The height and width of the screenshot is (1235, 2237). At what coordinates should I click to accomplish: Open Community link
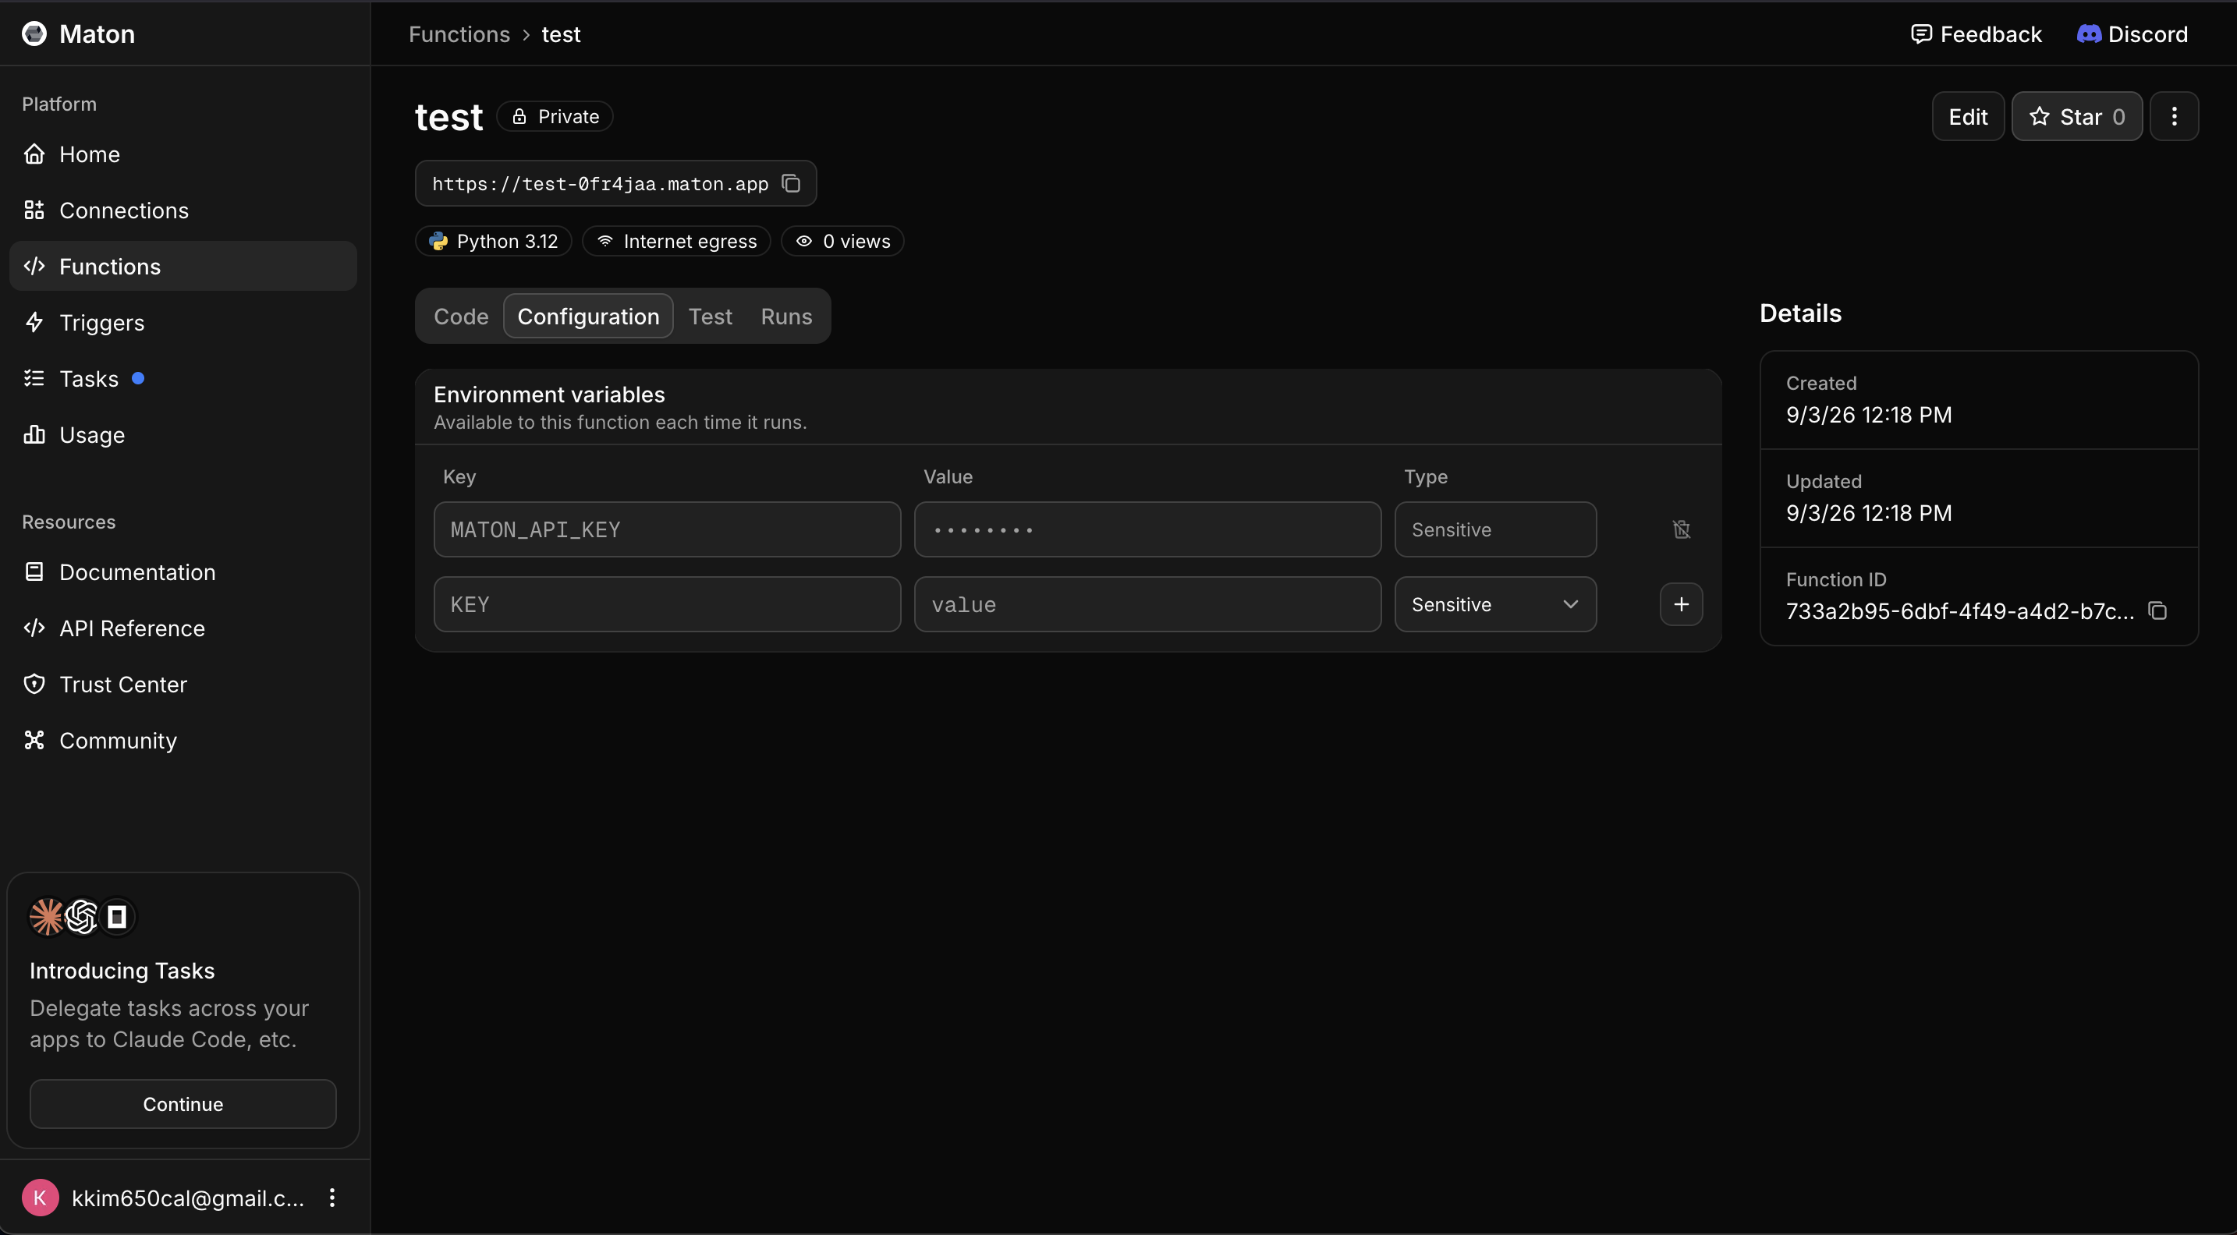[183, 741]
